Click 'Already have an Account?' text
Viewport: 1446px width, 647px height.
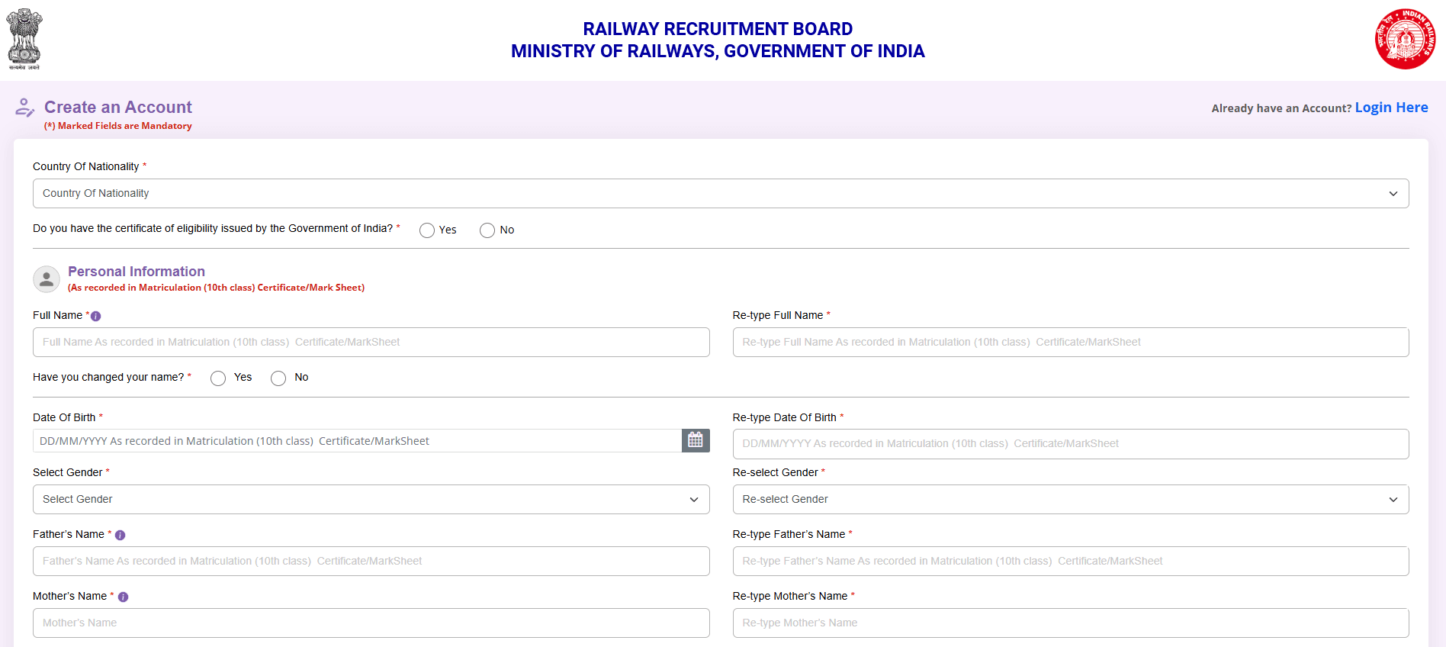coord(1281,109)
